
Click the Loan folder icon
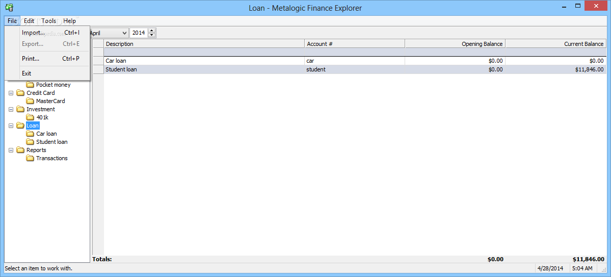pos(20,125)
